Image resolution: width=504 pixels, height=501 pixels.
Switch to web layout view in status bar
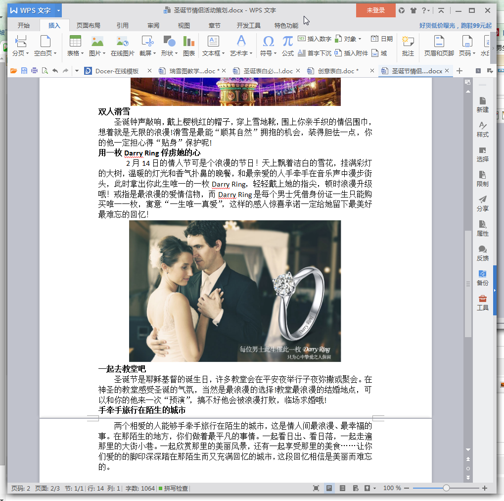pyautogui.click(x=356, y=488)
